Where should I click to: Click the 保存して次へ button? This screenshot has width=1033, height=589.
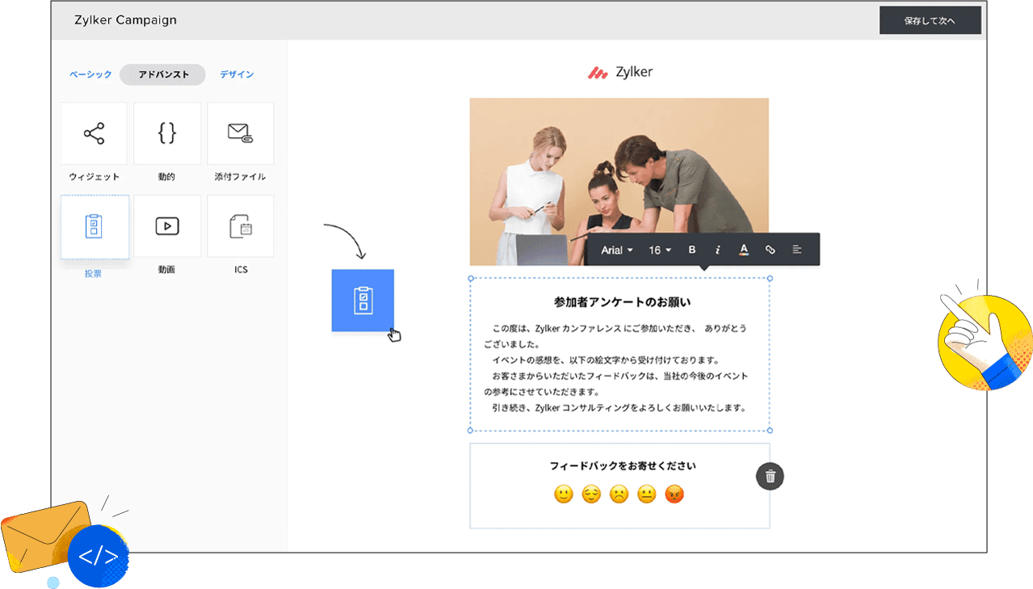coord(930,21)
